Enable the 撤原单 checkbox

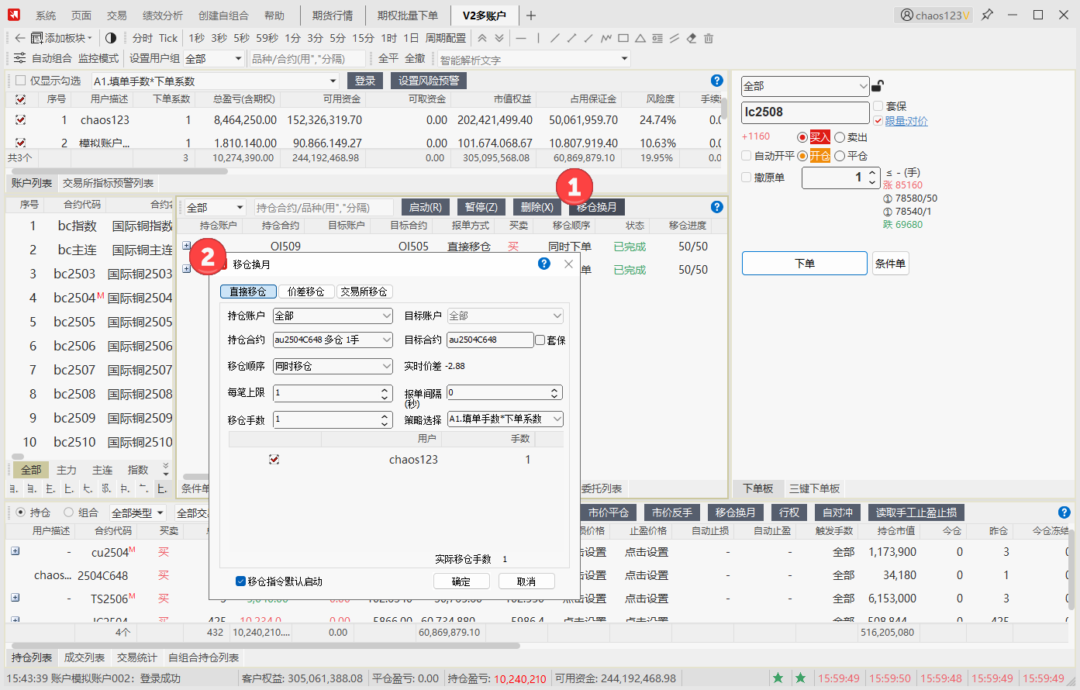click(x=747, y=178)
